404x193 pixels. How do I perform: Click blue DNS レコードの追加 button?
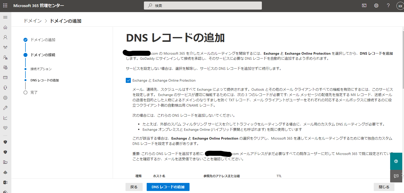[x=168, y=187]
